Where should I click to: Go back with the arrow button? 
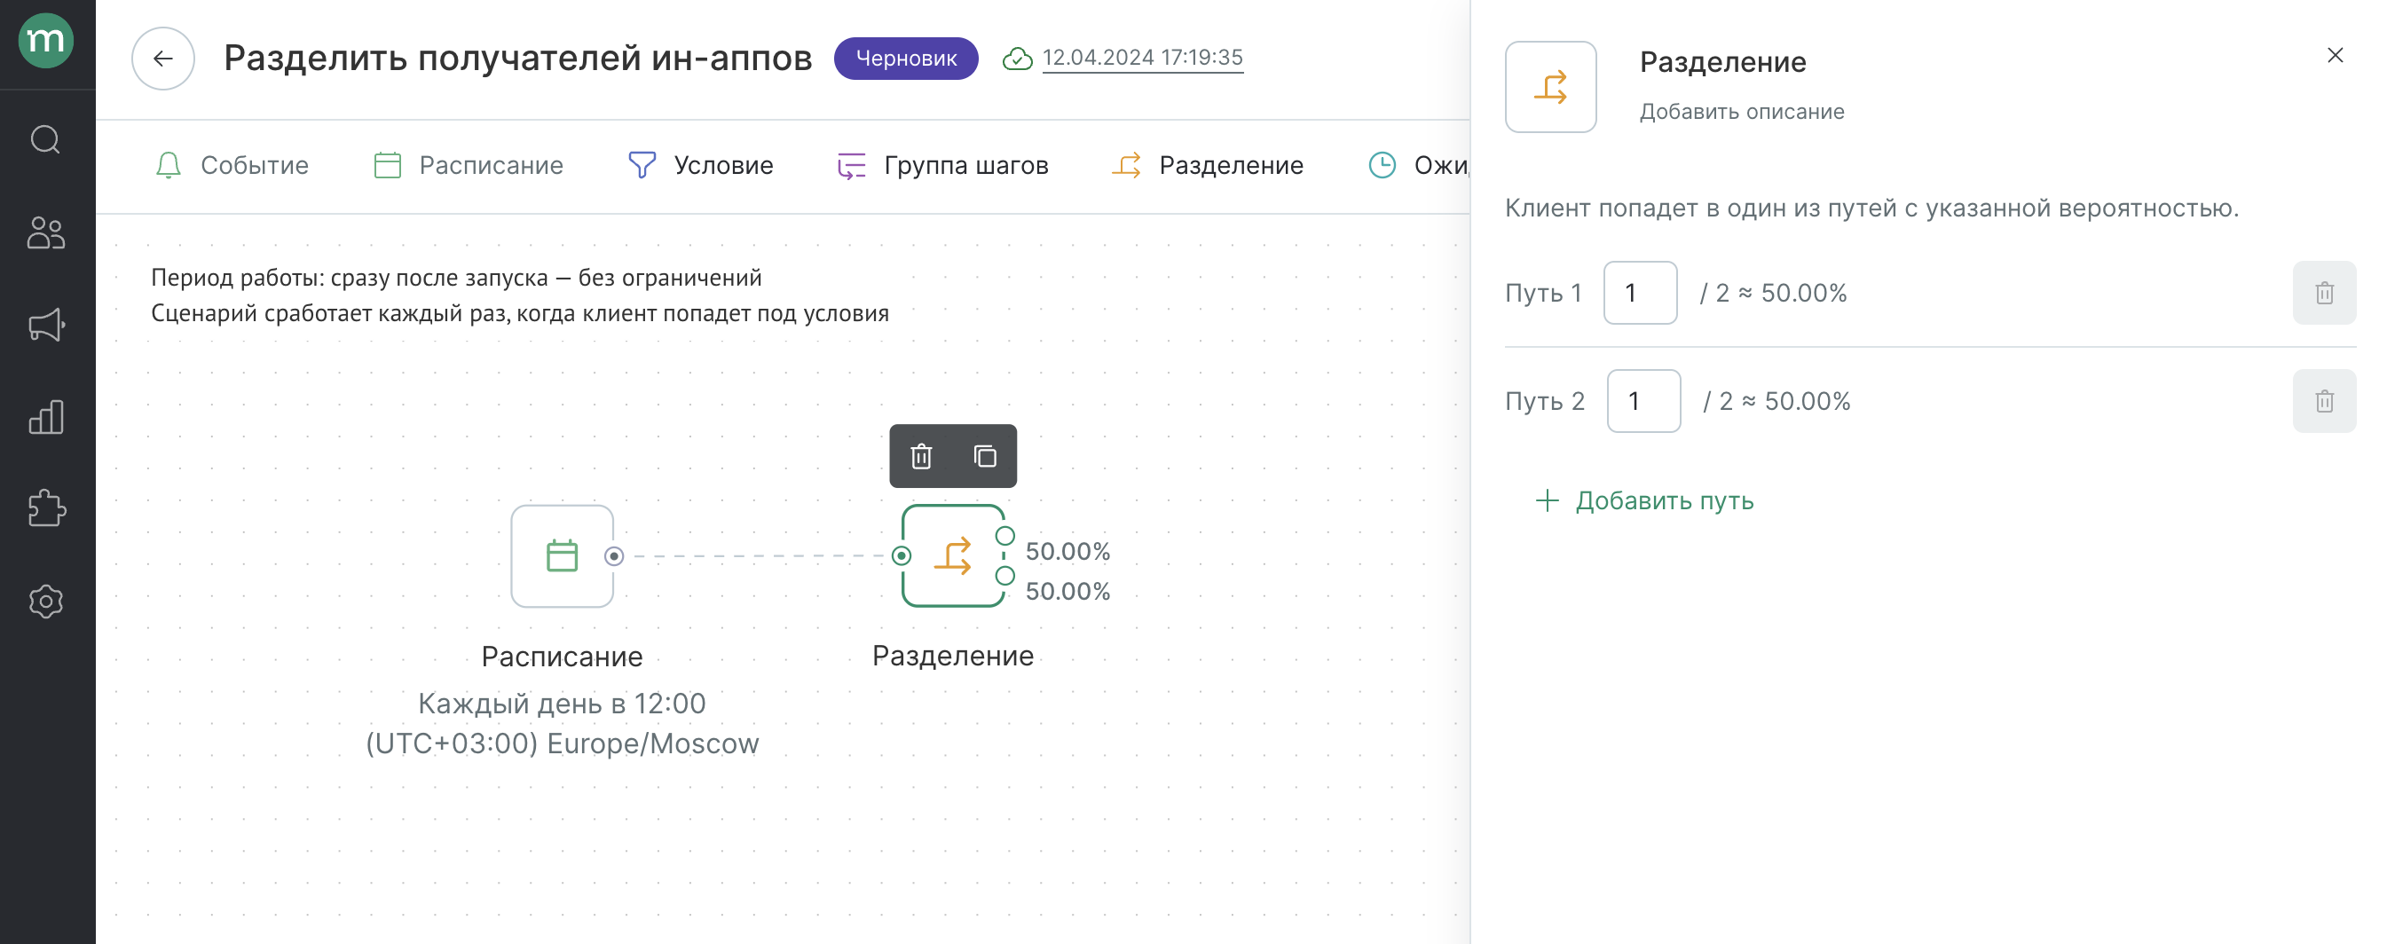coord(163,59)
